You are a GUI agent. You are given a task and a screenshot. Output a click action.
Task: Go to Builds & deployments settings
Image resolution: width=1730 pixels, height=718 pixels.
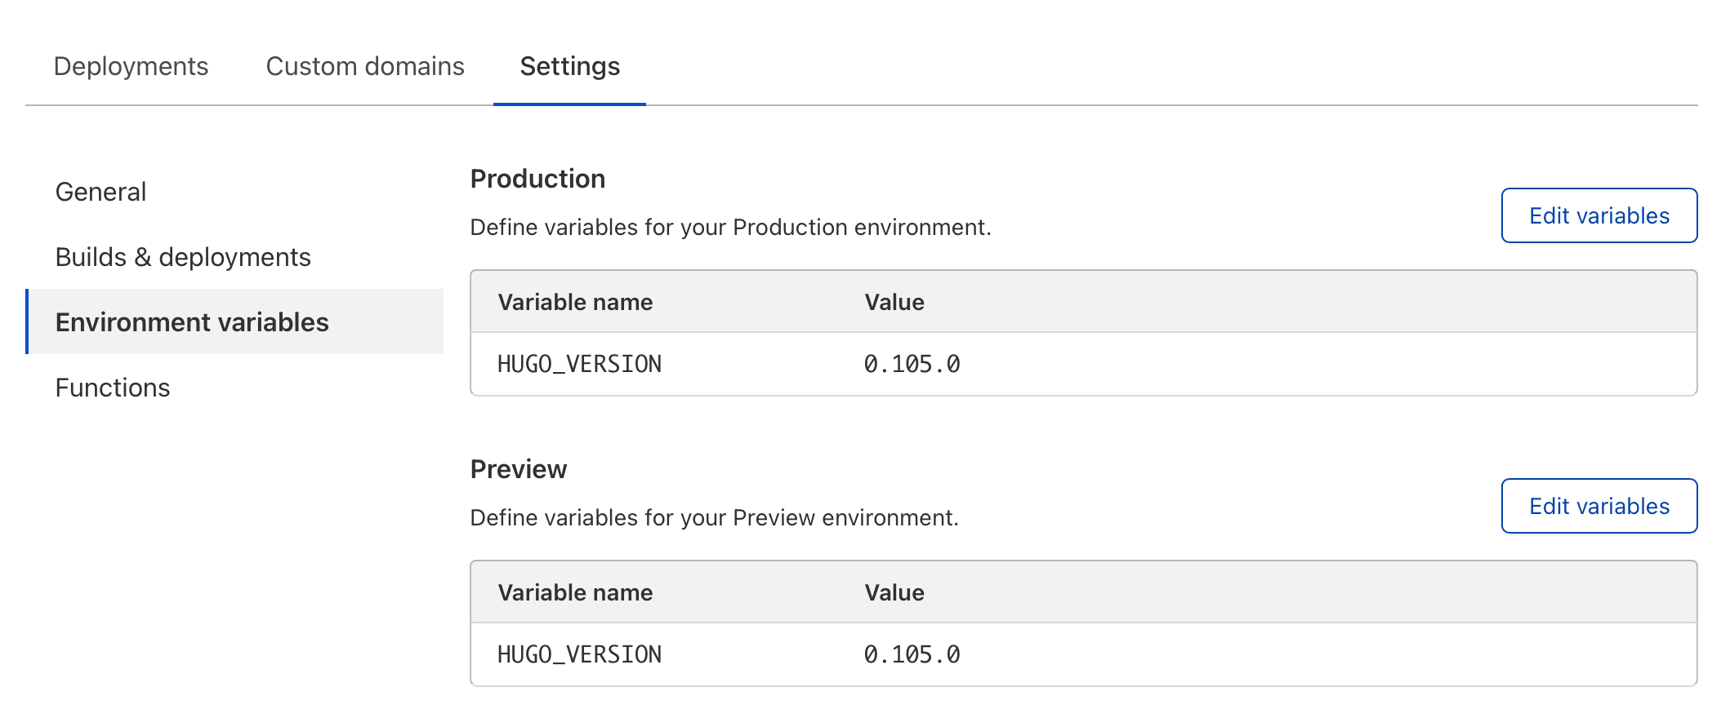coord(183,257)
